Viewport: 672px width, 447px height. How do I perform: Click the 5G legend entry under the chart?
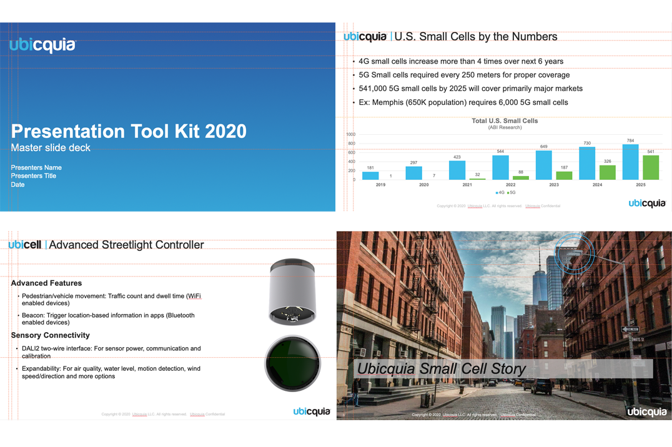(511, 192)
